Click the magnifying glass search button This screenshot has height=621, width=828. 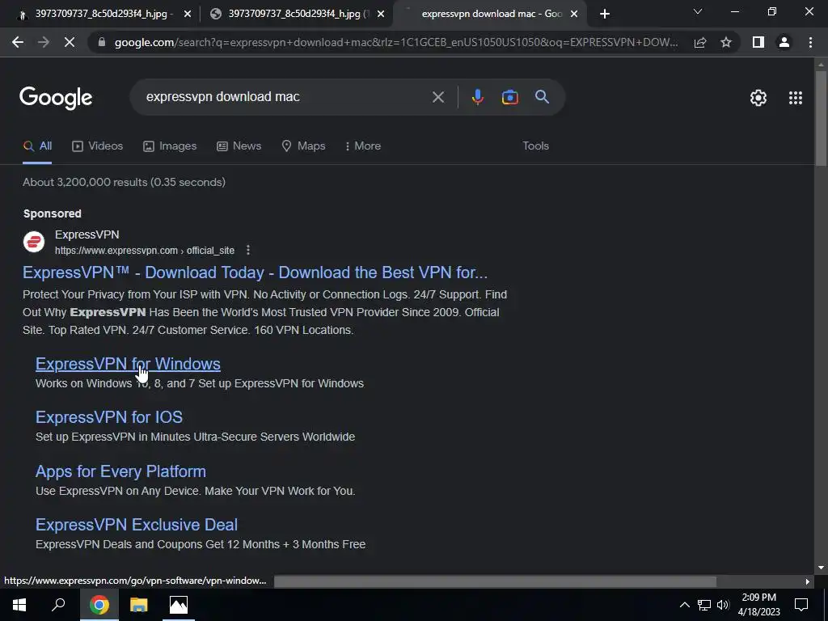point(543,97)
